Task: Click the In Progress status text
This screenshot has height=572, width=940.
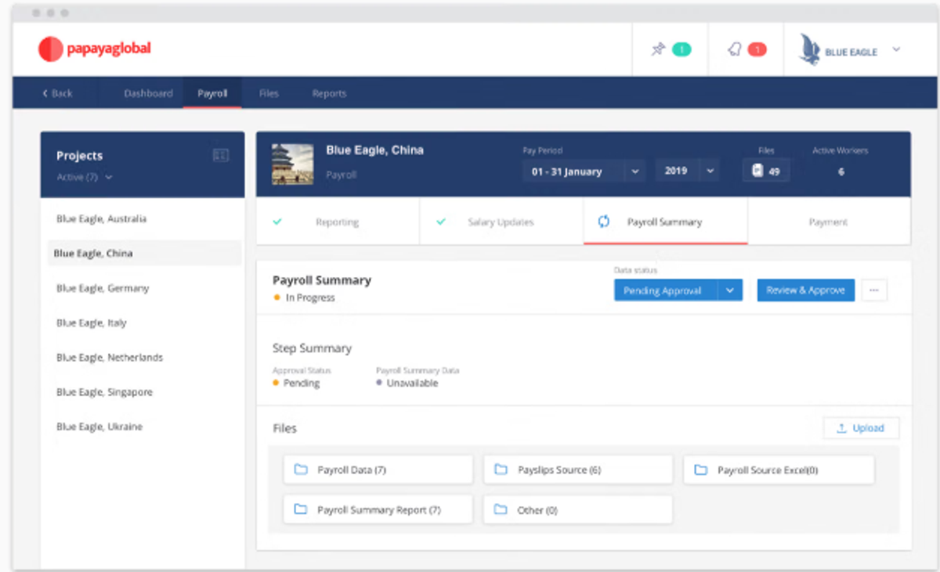Action: (x=310, y=298)
